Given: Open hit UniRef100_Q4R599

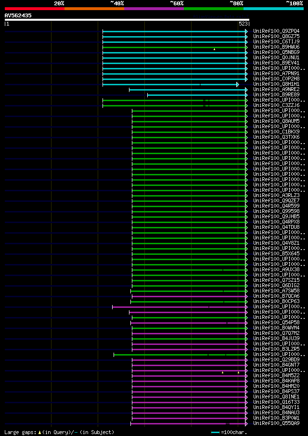Looking at the screenshot, I should (276, 206).
